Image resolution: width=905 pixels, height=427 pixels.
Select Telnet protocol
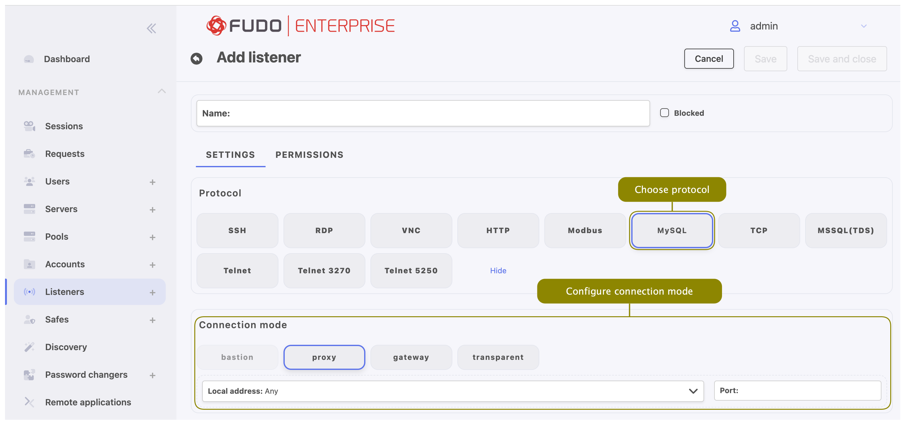coord(237,270)
